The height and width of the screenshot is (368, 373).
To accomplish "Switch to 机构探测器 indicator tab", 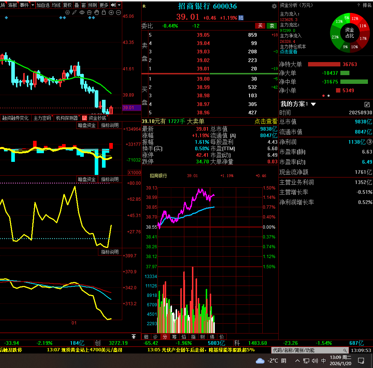I will (x=67, y=118).
